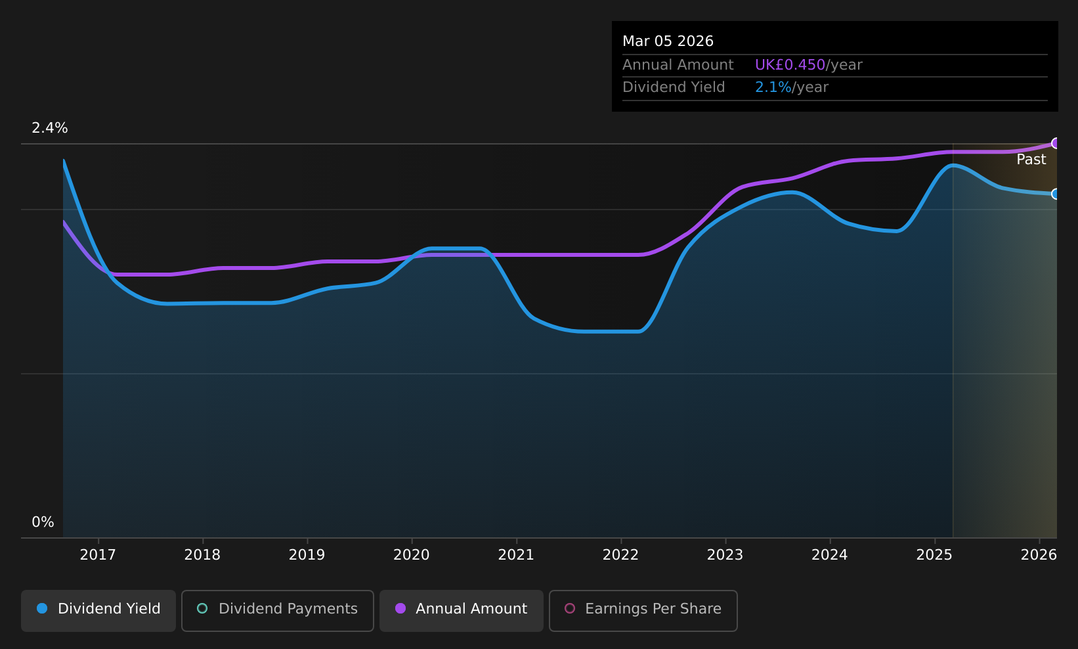This screenshot has height=649, width=1078.
Task: Click the Annual Amount tooltip row label
Action: [678, 65]
